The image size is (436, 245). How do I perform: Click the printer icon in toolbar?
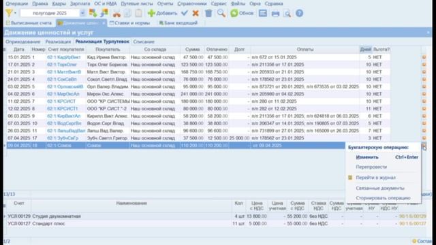click(x=275, y=14)
